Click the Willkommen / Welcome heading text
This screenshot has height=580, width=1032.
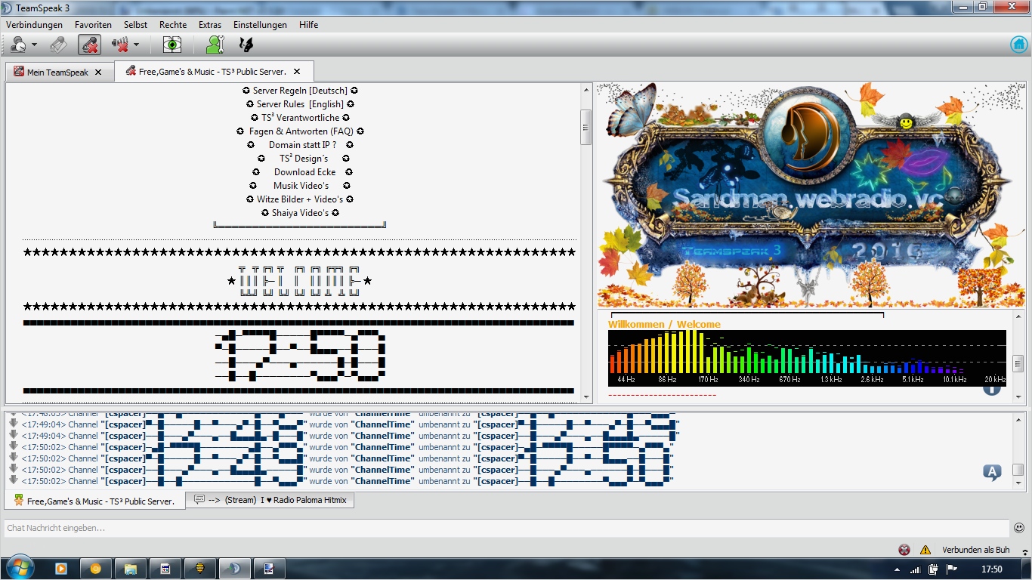[664, 324]
